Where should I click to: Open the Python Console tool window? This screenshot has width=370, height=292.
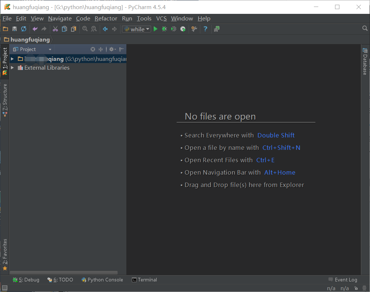coord(102,280)
